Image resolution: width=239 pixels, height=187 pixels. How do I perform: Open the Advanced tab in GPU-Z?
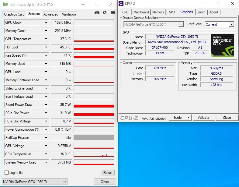pyautogui.click(x=51, y=14)
